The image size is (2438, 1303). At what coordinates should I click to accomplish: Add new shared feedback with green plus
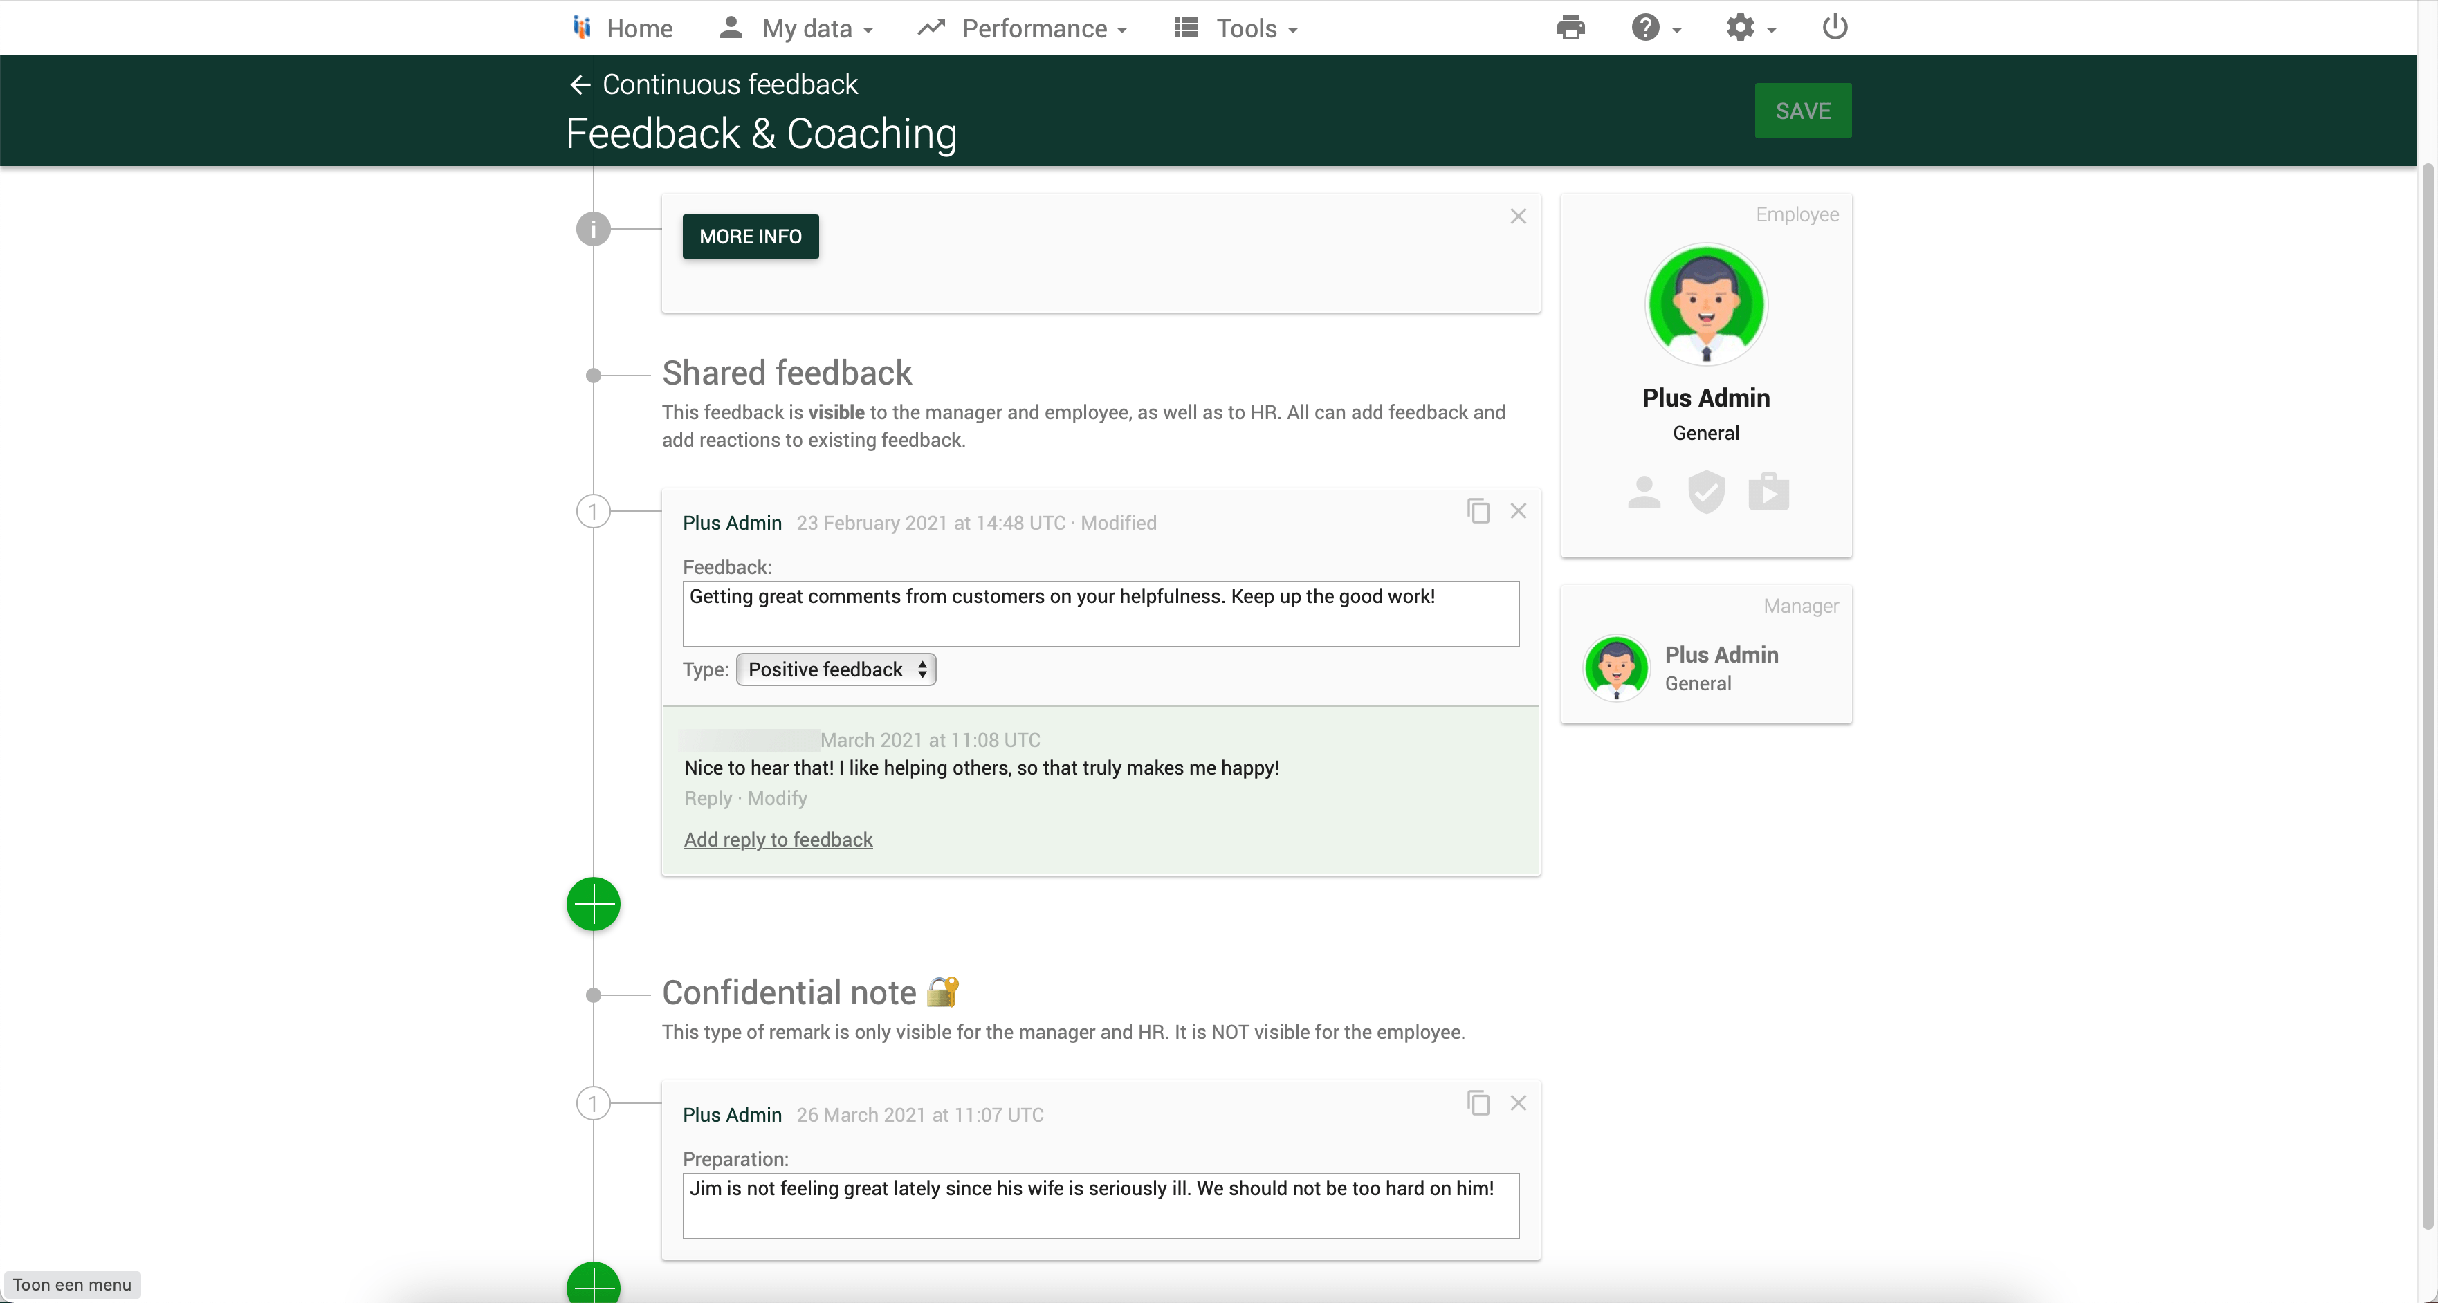[x=594, y=904]
